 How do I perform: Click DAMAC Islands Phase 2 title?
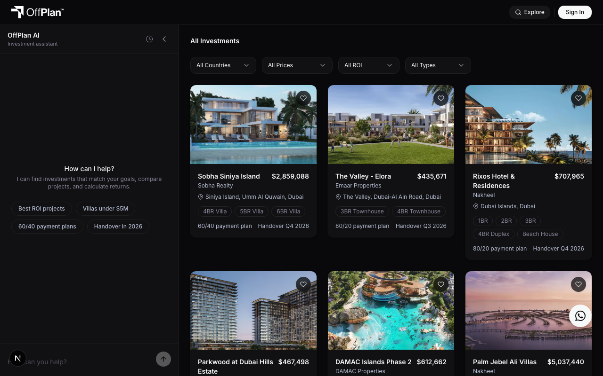[x=374, y=362]
